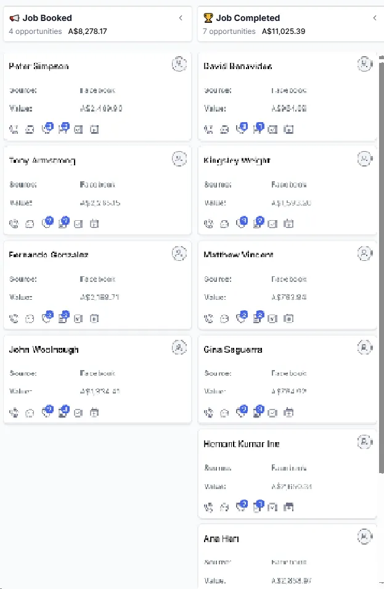The height and width of the screenshot is (589, 384).
Task: Open tasks icon on Peter Simpson card
Action: click(x=78, y=130)
